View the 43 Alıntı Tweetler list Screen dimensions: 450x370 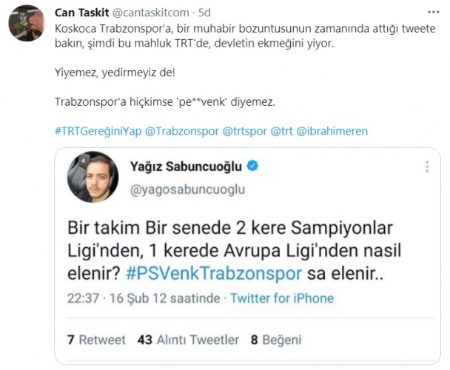[x=188, y=340]
